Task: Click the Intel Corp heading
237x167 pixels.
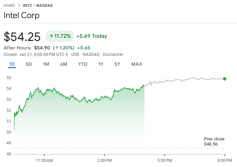Action: (x=21, y=15)
